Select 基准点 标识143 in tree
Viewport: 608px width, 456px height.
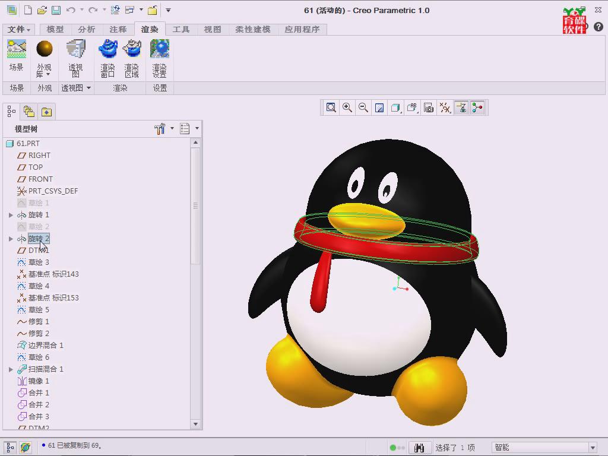pos(53,274)
